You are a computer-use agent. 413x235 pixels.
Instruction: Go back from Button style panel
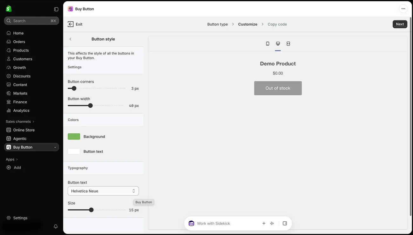coord(71,39)
